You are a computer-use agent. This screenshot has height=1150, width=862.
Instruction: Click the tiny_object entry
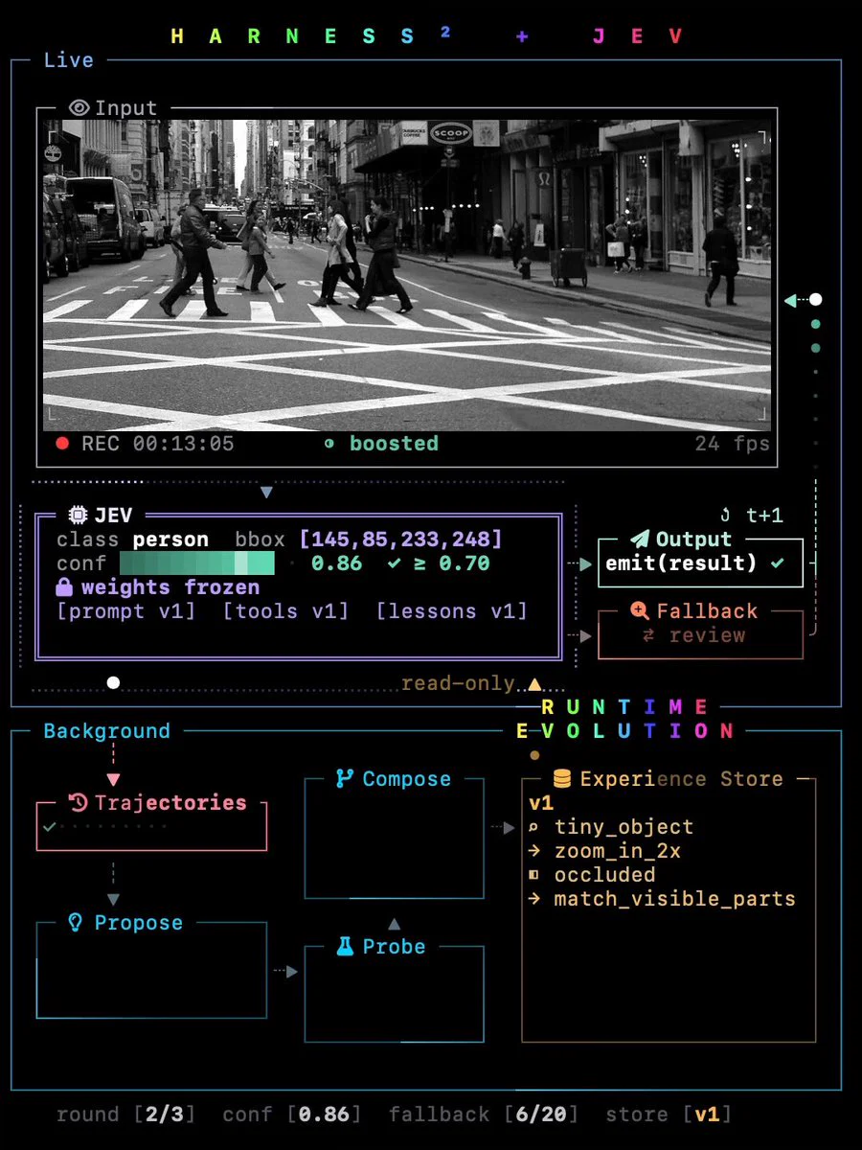[624, 827]
